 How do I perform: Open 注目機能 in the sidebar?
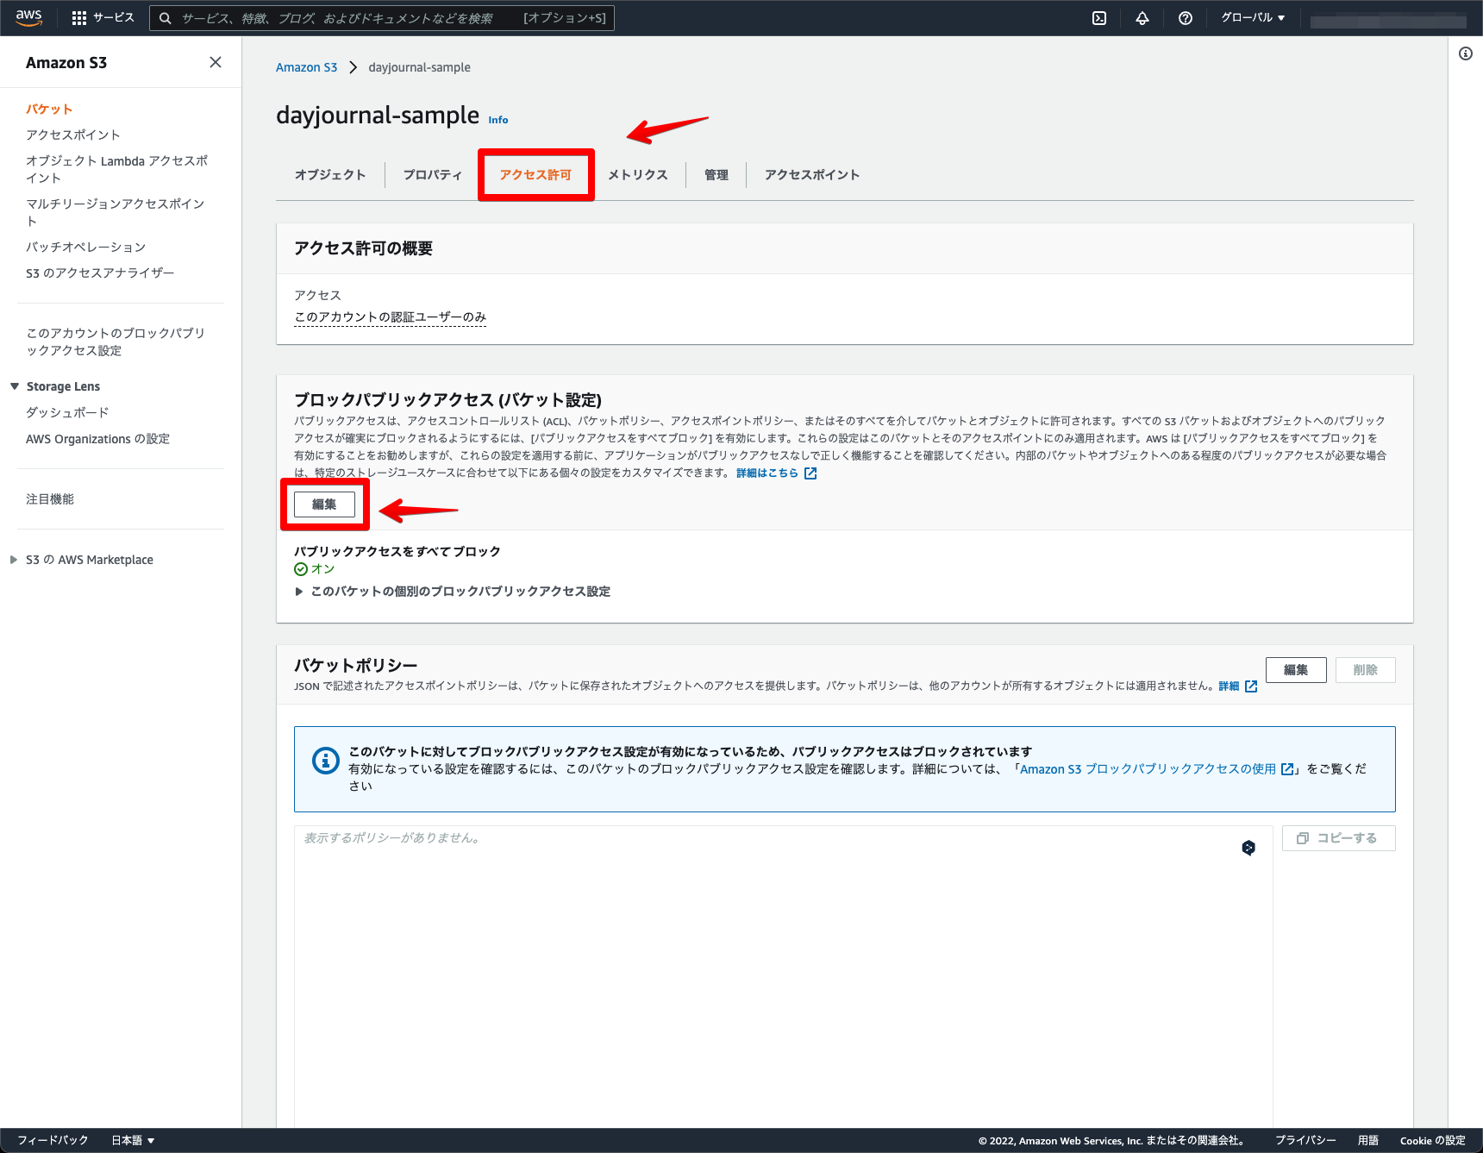click(x=50, y=499)
